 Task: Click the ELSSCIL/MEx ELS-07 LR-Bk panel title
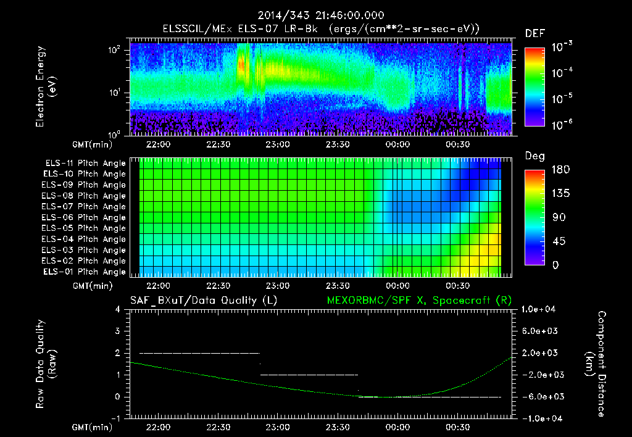click(321, 29)
